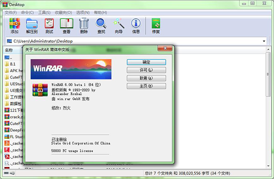Image resolution: width=274 pixels, height=179 pixels.
Task: Open the 主页(M) homepage button
Action: 146,86
